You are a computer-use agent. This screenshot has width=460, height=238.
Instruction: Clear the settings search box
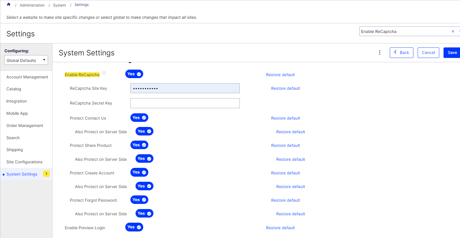[453, 31]
